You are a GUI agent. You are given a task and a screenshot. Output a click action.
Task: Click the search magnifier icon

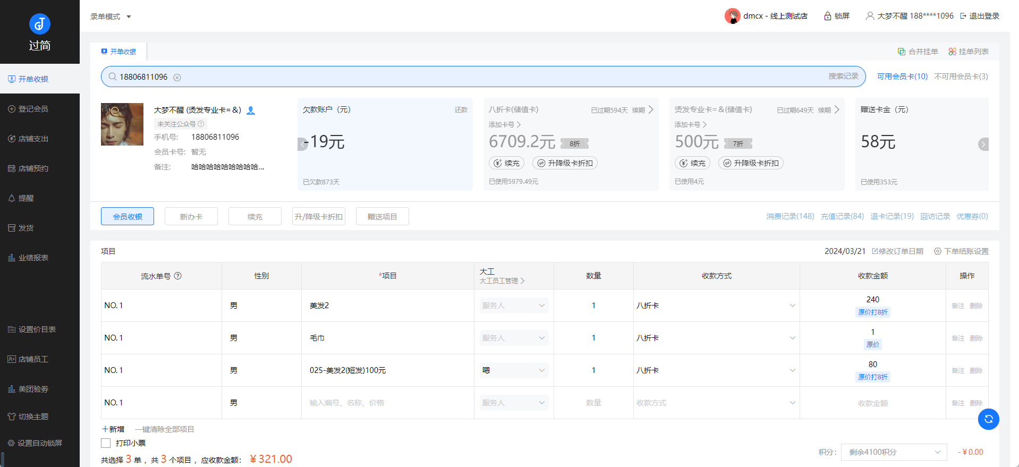click(x=113, y=77)
